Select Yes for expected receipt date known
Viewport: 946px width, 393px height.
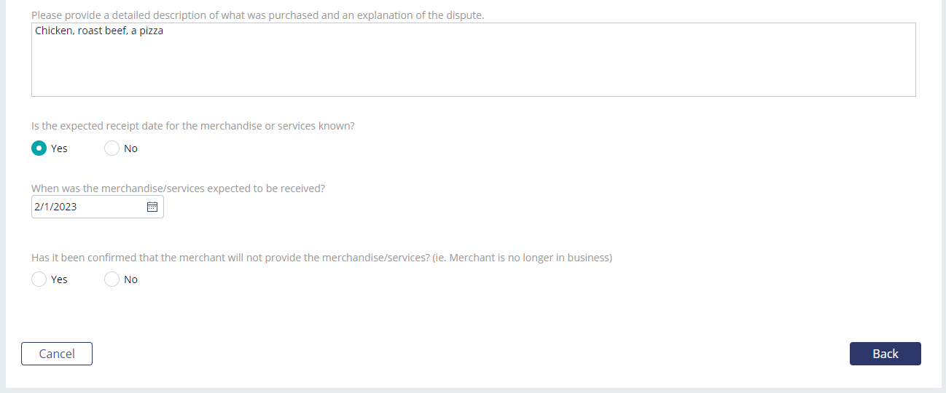click(x=39, y=148)
